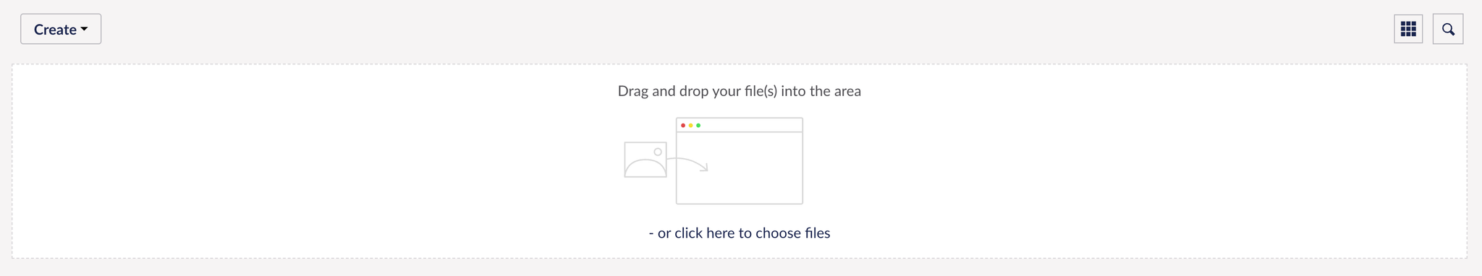The height and width of the screenshot is (276, 1482).
Task: Select the word 'Create' on the button
Action: (x=55, y=30)
